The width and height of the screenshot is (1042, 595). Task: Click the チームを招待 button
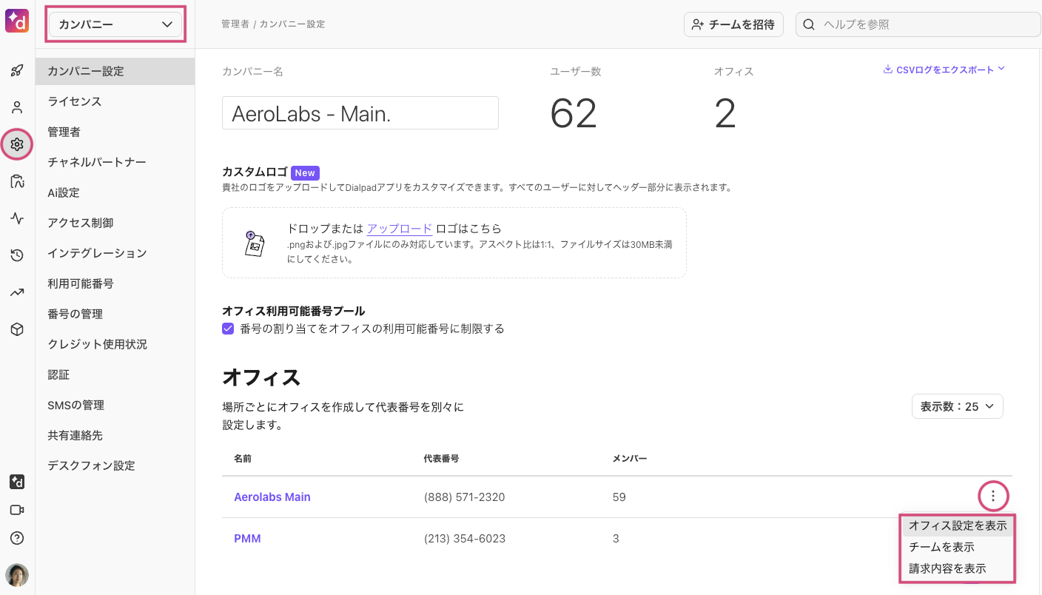[x=733, y=24]
